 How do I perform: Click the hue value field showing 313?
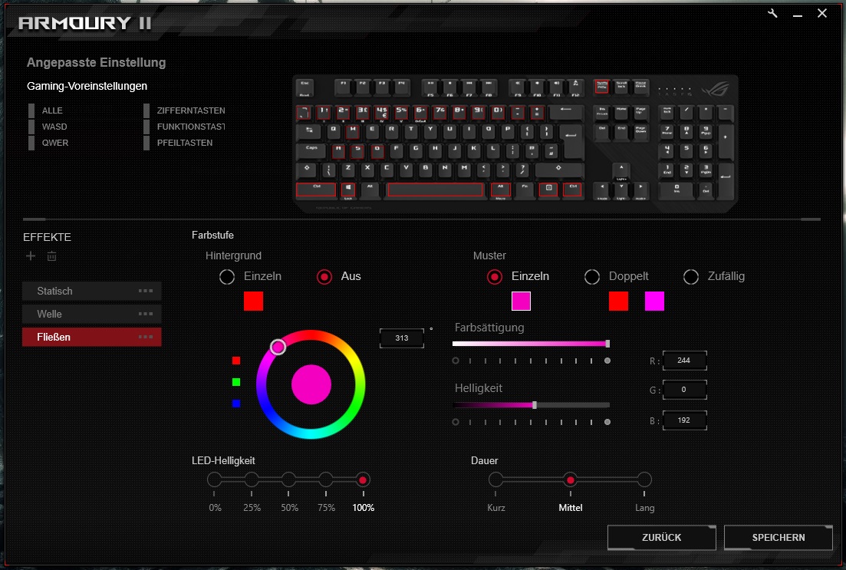(401, 338)
